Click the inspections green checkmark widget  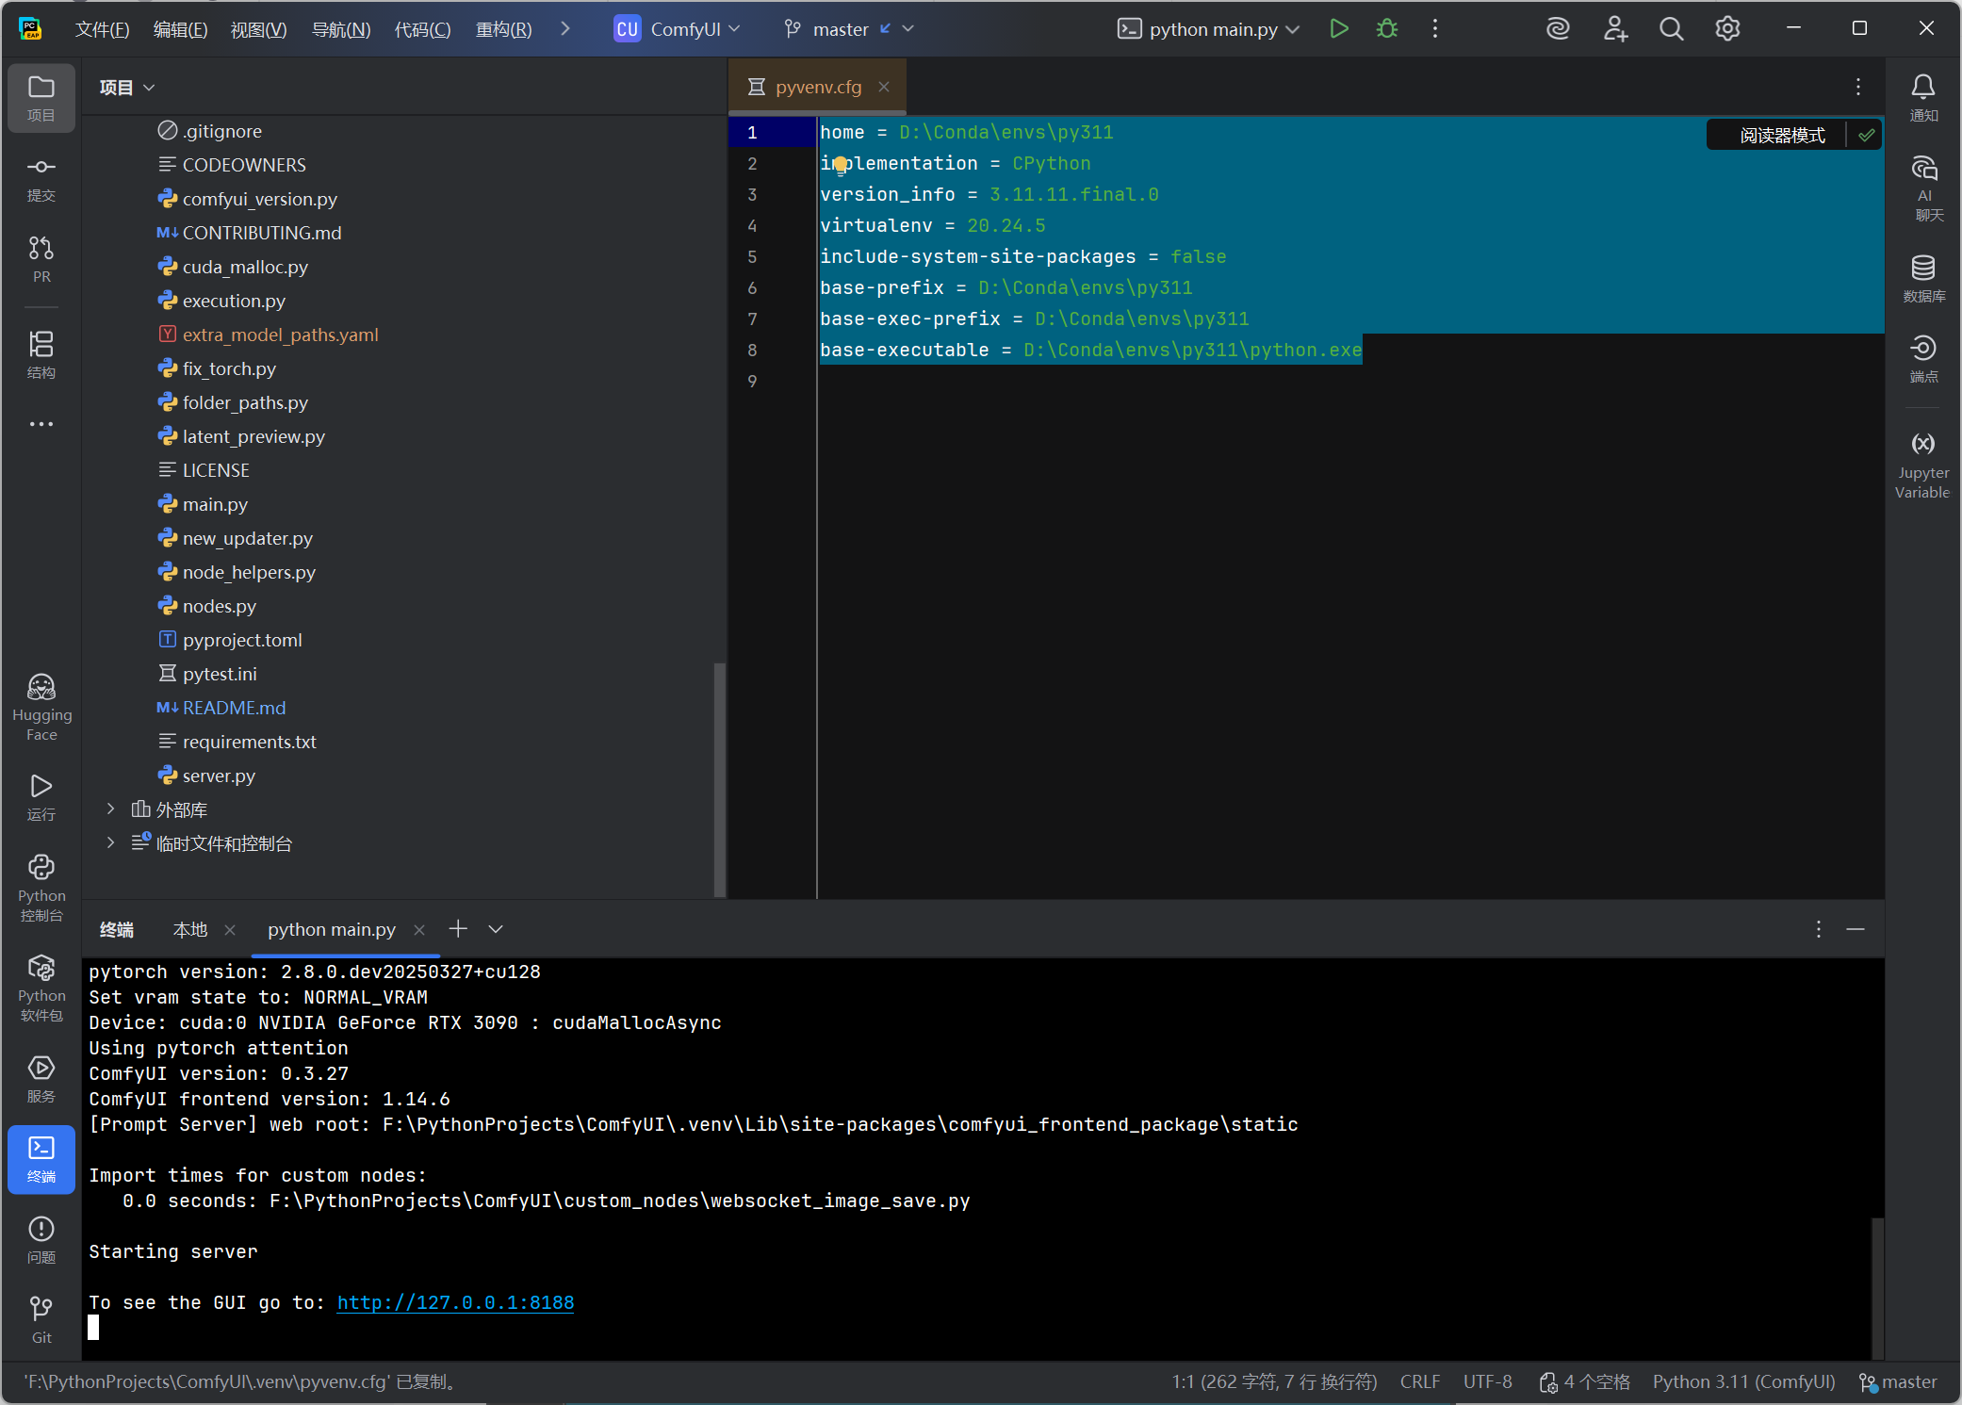tap(1866, 136)
